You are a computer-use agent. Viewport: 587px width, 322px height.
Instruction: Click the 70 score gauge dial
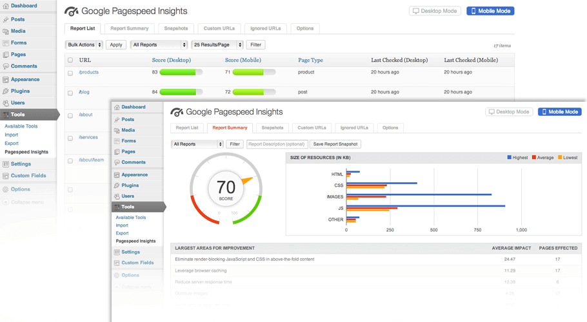(226, 189)
